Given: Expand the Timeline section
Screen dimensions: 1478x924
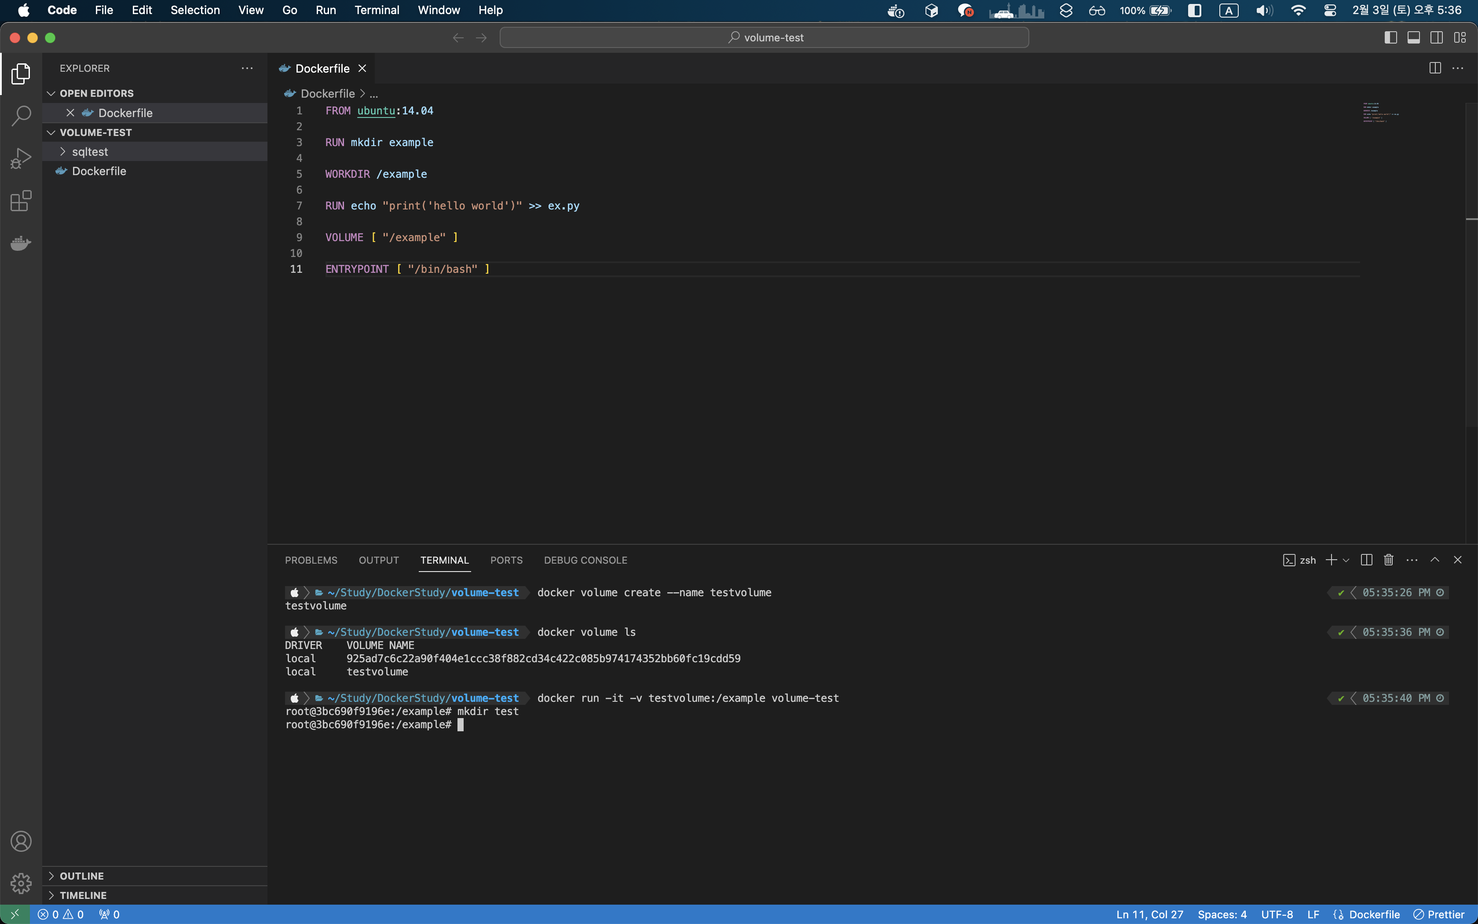Looking at the screenshot, I should point(155,895).
